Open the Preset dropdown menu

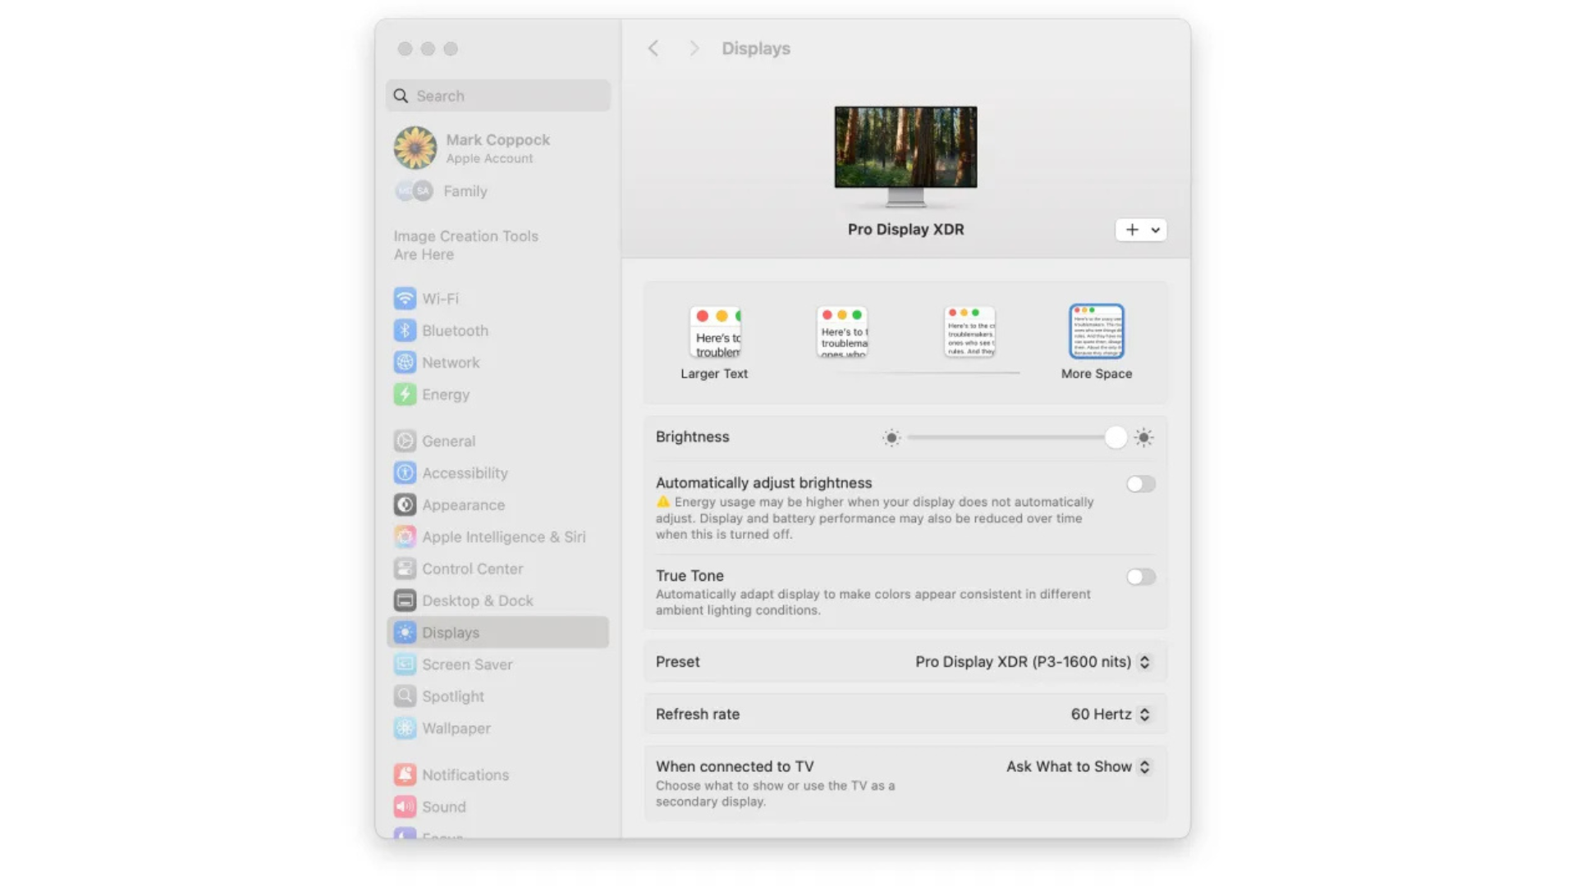(1144, 662)
